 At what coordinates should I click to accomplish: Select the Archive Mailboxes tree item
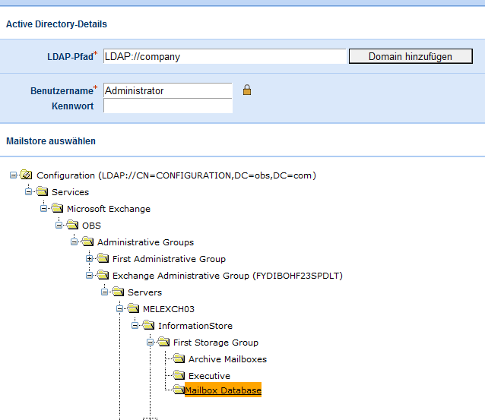pyautogui.click(x=227, y=359)
